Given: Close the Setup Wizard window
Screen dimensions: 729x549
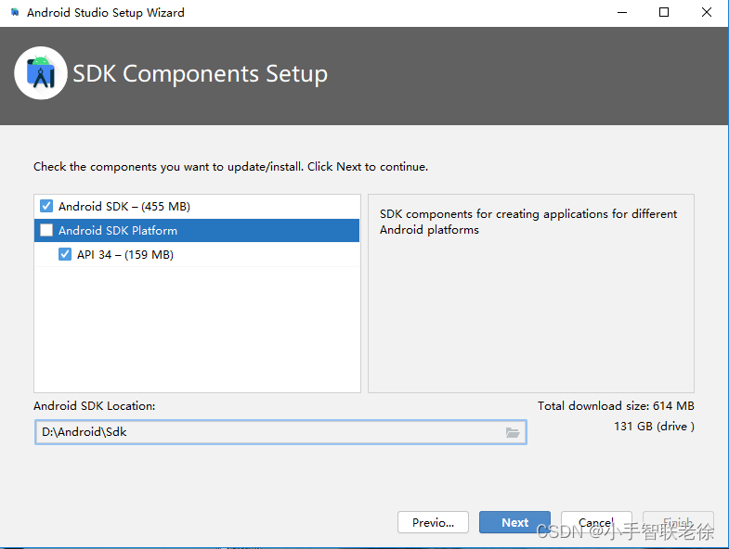Looking at the screenshot, I should click(706, 13).
